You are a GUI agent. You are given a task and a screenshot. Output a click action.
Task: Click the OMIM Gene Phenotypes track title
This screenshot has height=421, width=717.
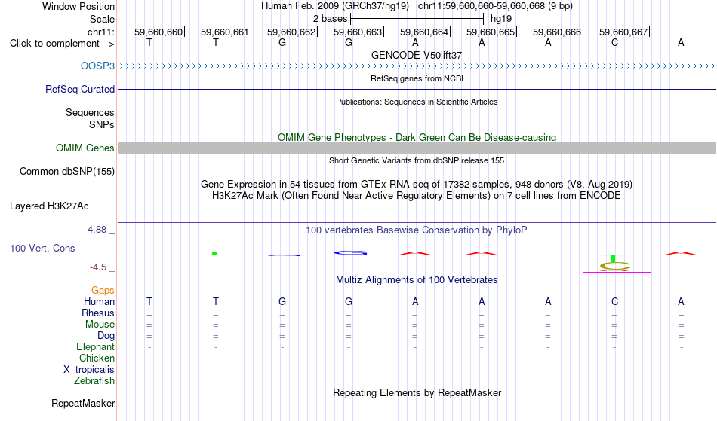417,137
